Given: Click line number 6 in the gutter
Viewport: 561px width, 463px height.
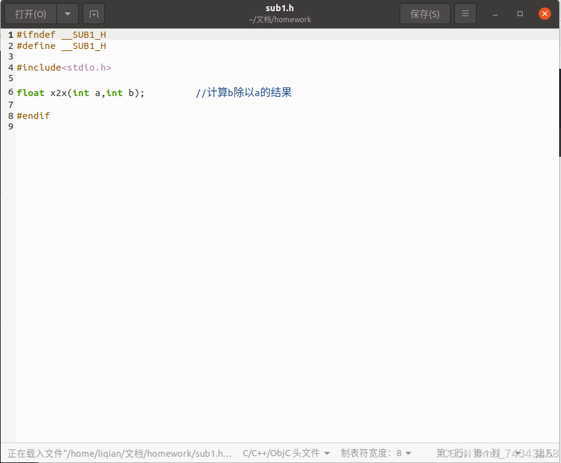Looking at the screenshot, I should (x=10, y=92).
